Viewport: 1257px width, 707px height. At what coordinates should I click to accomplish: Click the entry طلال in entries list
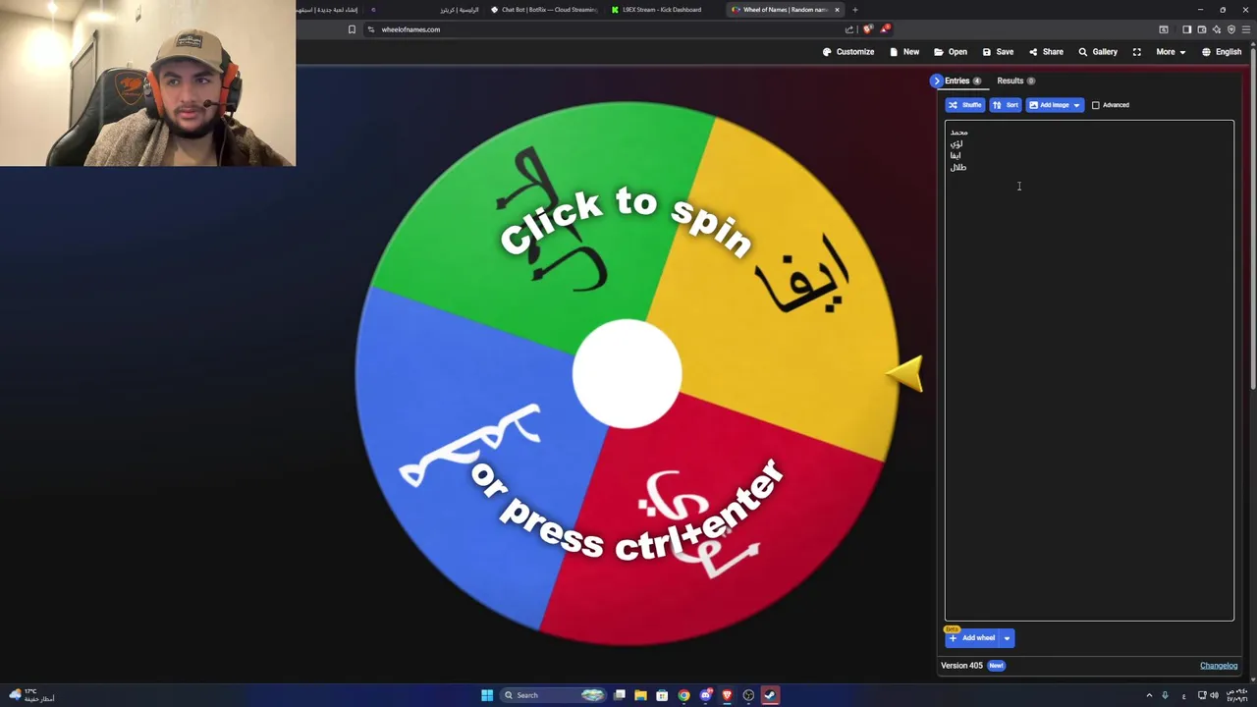(958, 168)
